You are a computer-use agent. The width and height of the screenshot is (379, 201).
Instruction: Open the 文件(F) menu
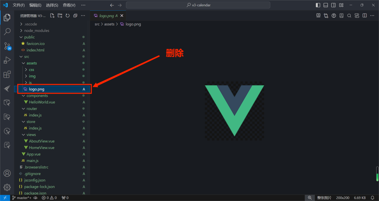(x=19, y=5)
